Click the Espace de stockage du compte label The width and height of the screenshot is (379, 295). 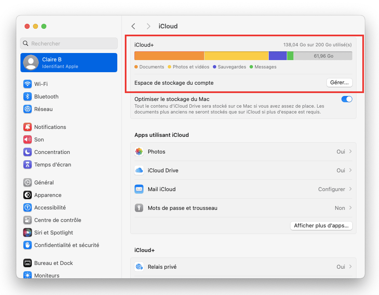[174, 83]
